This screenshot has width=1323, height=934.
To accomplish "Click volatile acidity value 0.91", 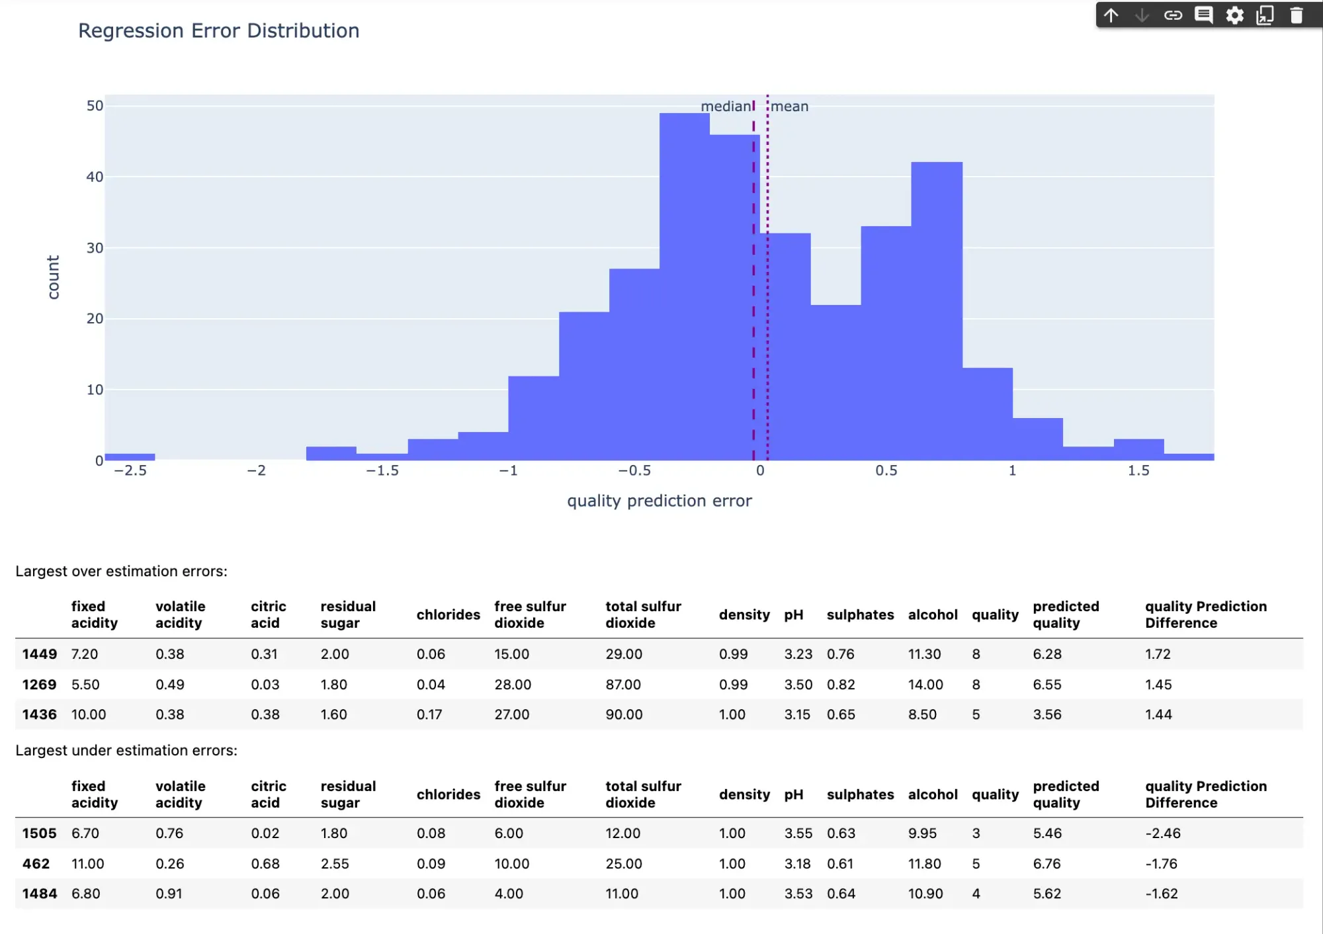I will coord(170,893).
